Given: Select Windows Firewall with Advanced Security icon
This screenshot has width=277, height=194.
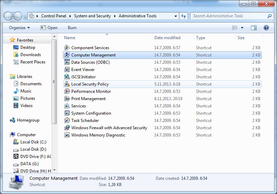Looking at the screenshot, I should (x=67, y=128).
